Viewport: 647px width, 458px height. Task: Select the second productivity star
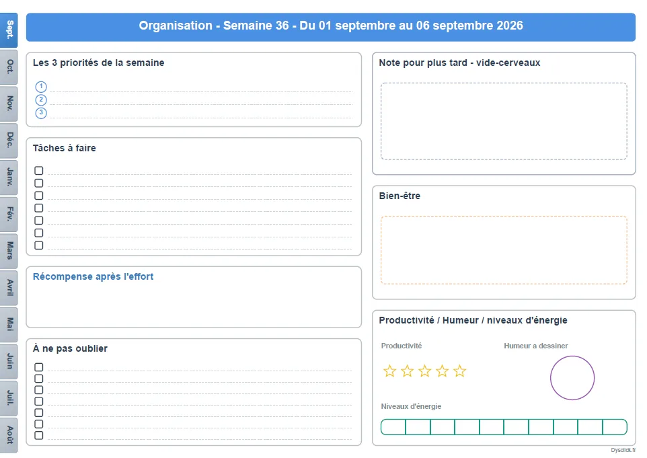point(408,371)
